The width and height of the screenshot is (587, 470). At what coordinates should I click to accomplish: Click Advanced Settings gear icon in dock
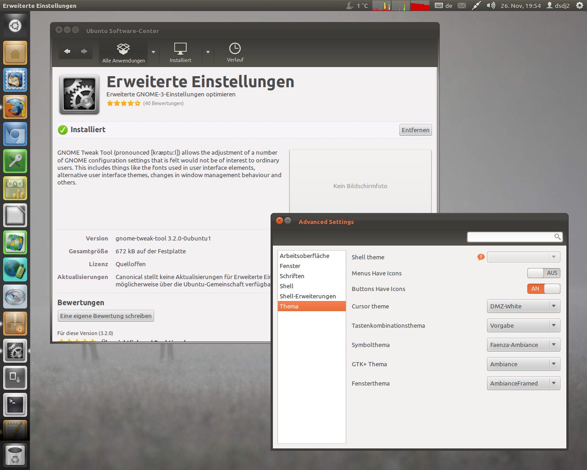(x=15, y=351)
